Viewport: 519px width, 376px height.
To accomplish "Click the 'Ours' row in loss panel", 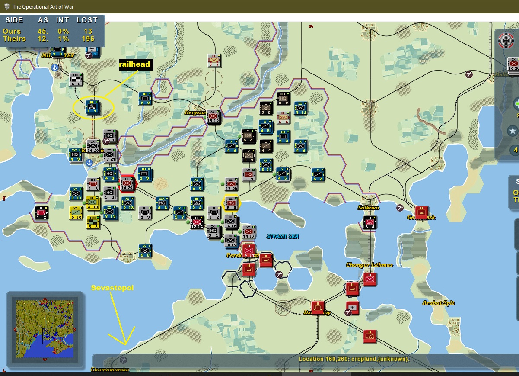I will tap(48, 31).
